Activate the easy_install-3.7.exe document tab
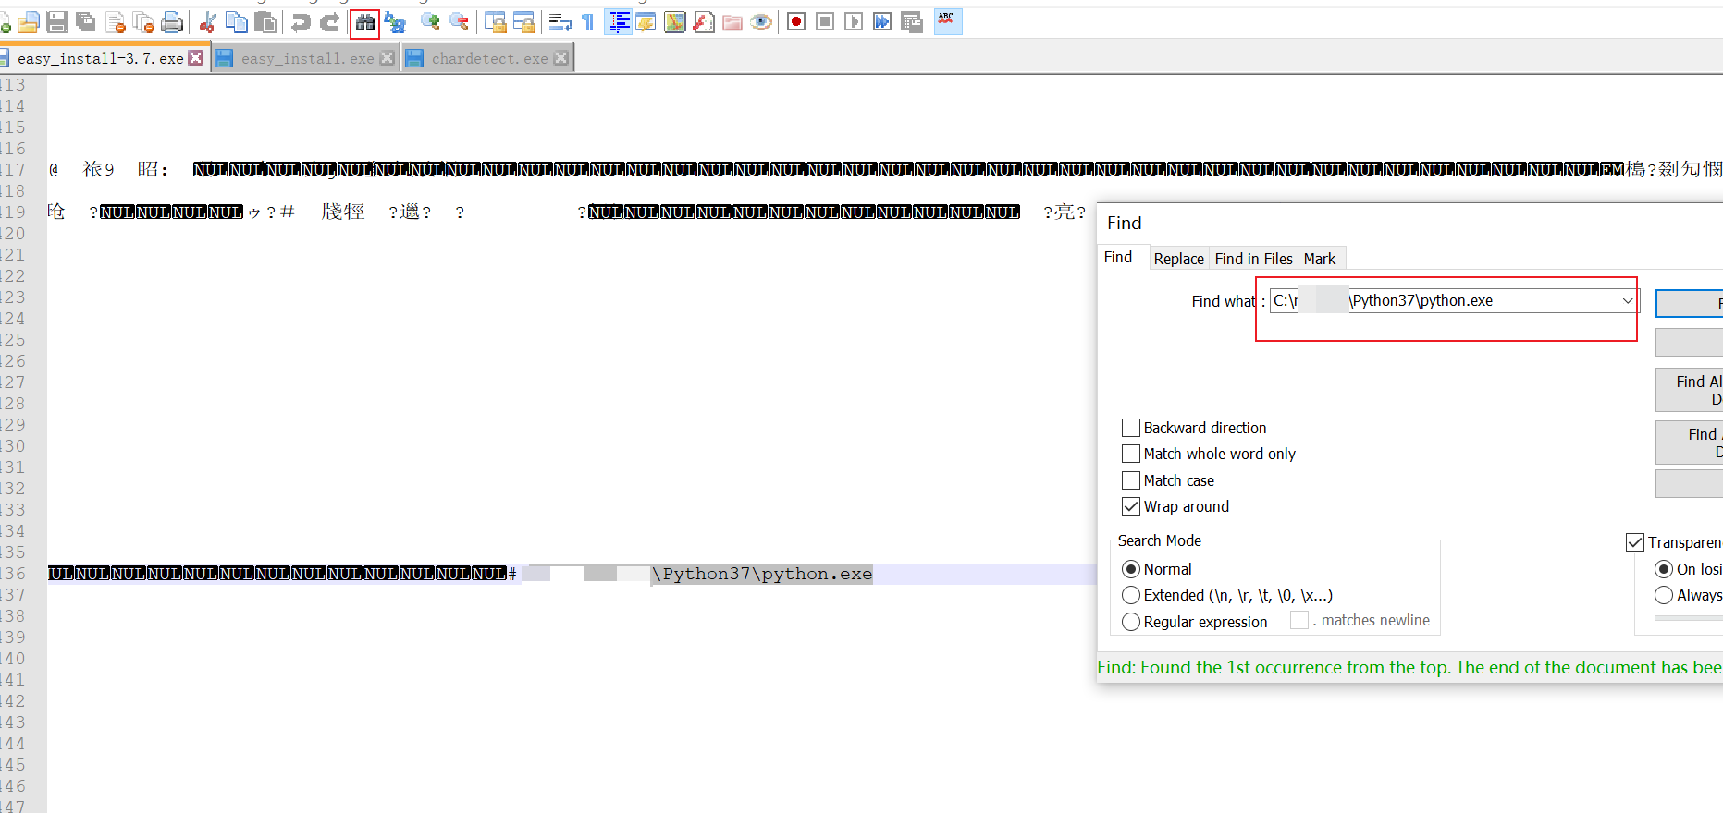The image size is (1723, 813). click(100, 58)
